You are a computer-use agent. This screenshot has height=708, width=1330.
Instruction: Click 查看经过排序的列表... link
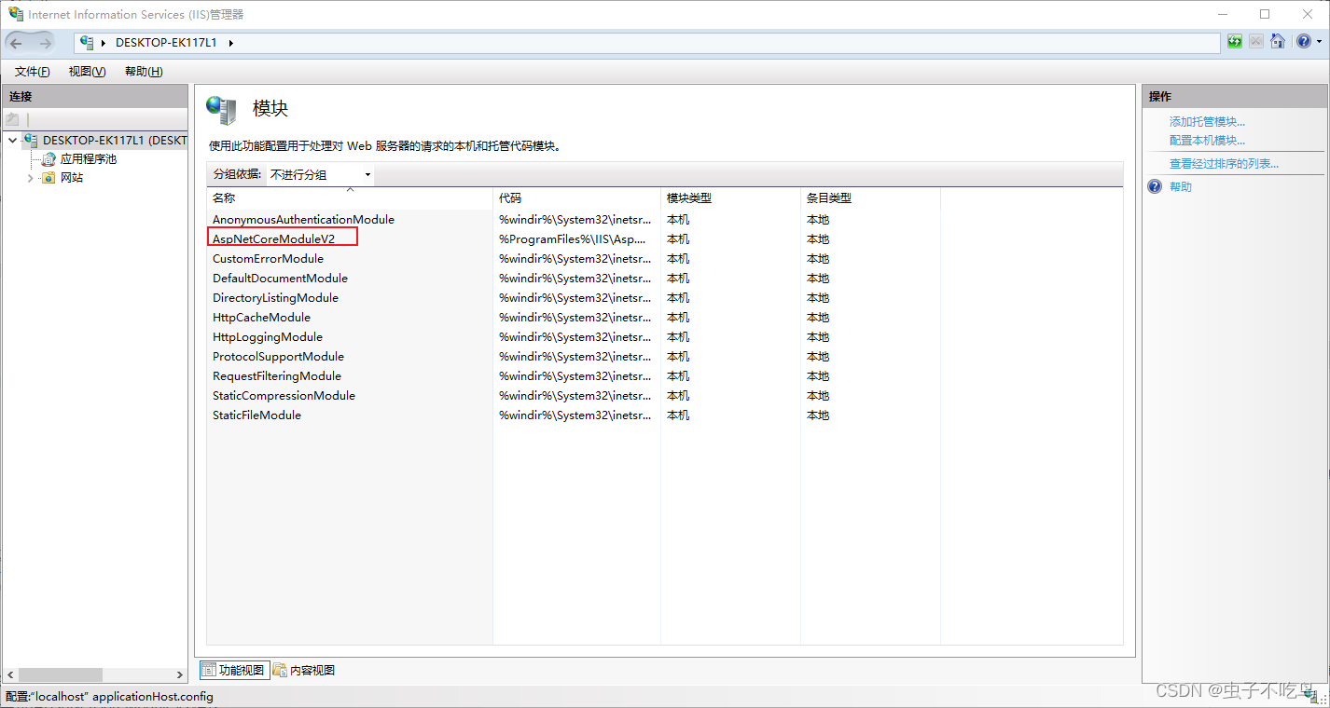click(x=1224, y=164)
